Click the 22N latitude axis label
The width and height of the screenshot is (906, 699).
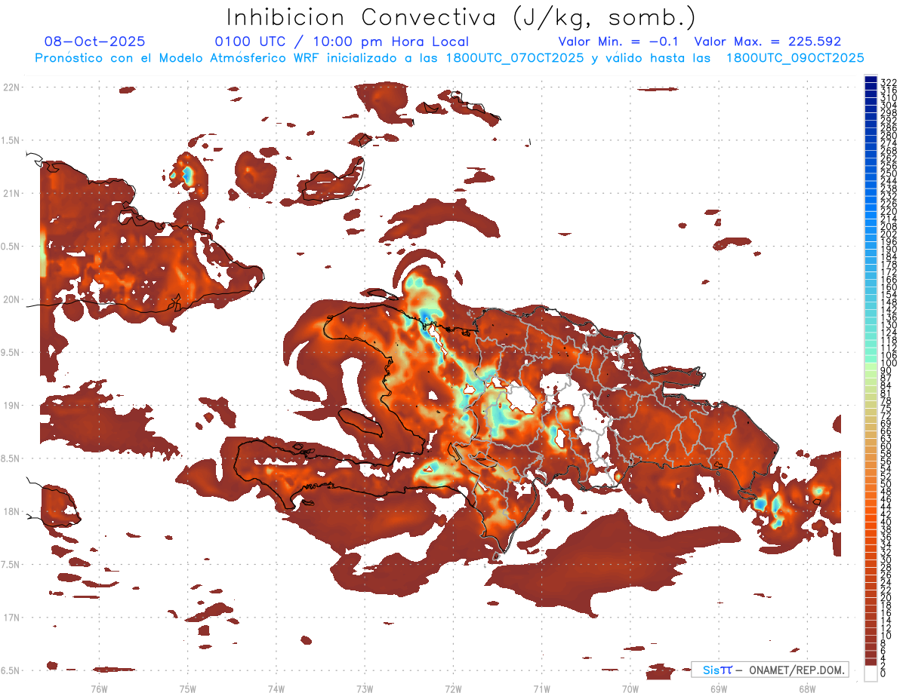pos(11,87)
